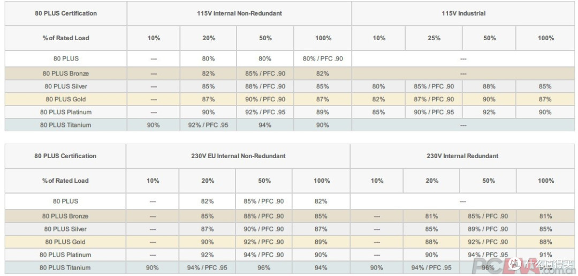Click the 80 PLUS Silver label in bottom table
This screenshot has height=276, width=578.
[66, 229]
